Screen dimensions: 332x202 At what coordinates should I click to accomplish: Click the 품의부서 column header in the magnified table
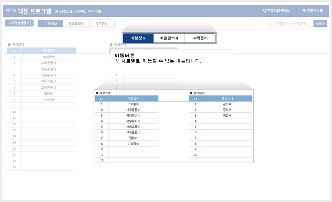(x=227, y=99)
